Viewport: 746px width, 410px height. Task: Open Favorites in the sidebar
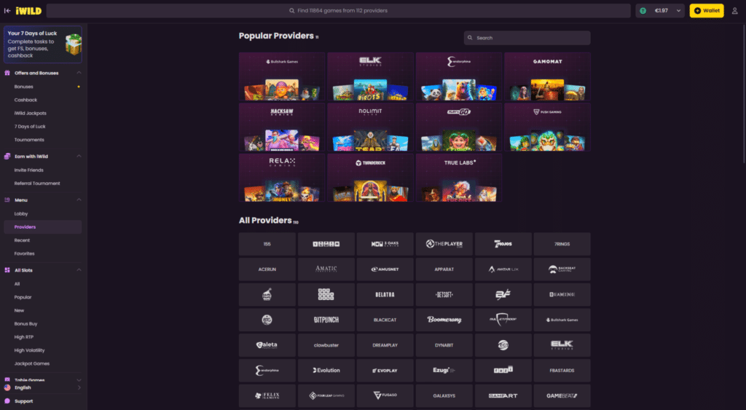click(24, 253)
